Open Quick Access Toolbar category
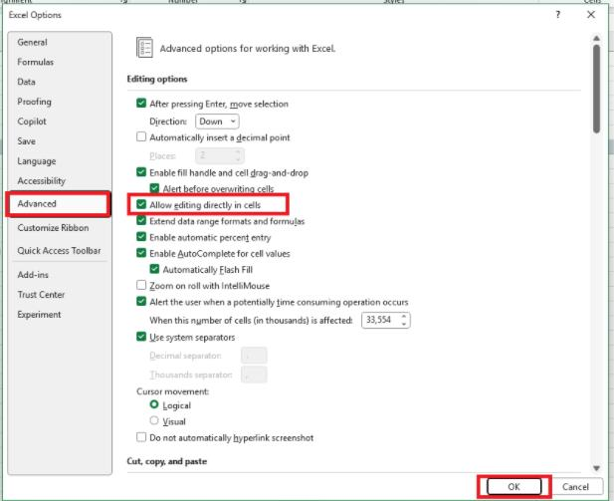The height and width of the screenshot is (501, 614). (59, 251)
